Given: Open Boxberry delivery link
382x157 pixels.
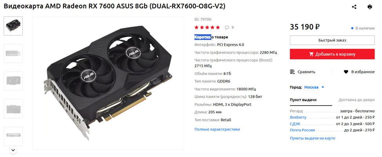Looking at the screenshot, I should (298, 117).
